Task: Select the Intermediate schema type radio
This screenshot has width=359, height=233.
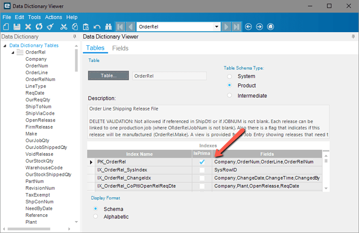Action: pyautogui.click(x=229, y=95)
